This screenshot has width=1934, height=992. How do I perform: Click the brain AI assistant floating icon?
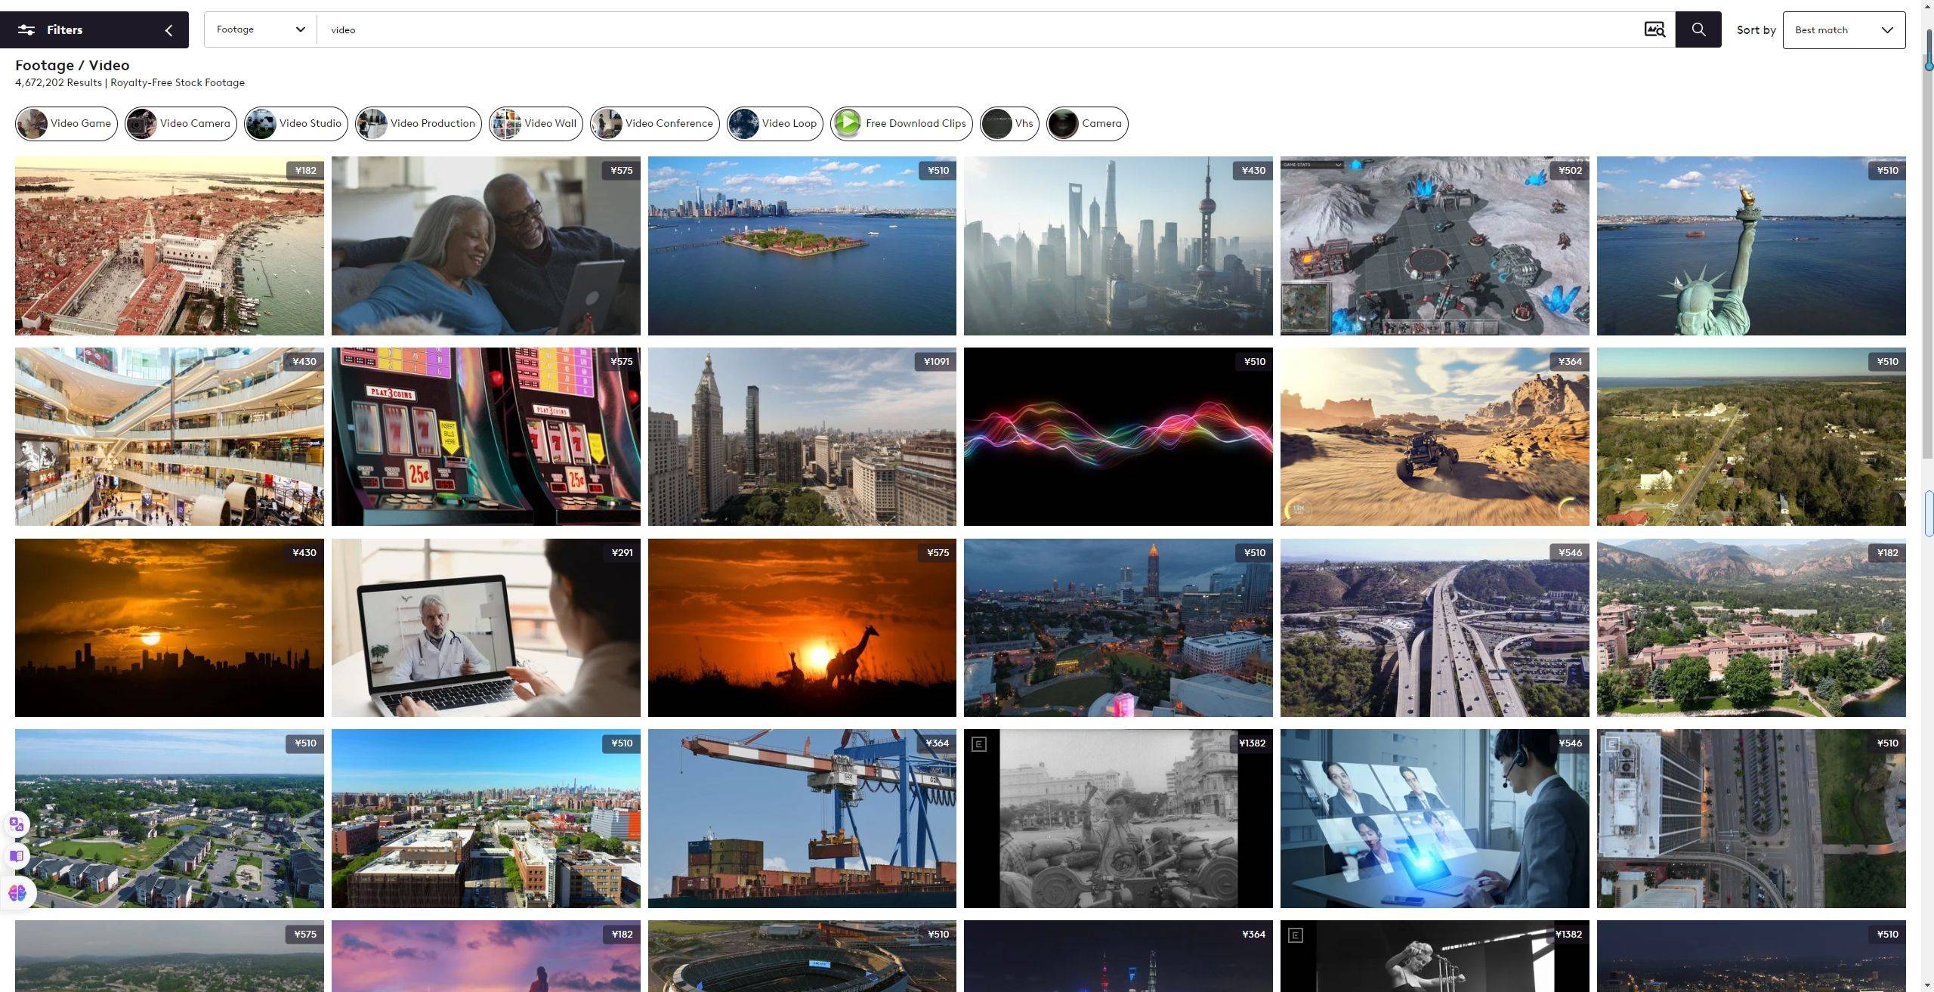pos(17,893)
